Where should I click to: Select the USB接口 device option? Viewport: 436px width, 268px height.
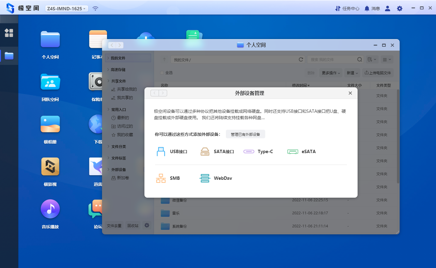(172, 152)
